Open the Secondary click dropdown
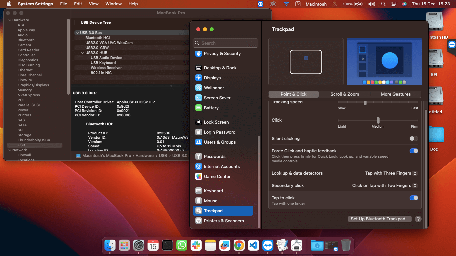The image size is (456, 256). pos(385,185)
